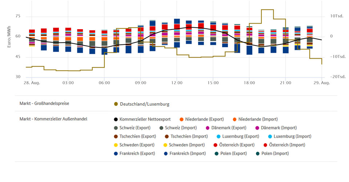Toggle Schweiz (Export) legend entry
Viewport: 349px width, 182px height.
click(x=132, y=128)
